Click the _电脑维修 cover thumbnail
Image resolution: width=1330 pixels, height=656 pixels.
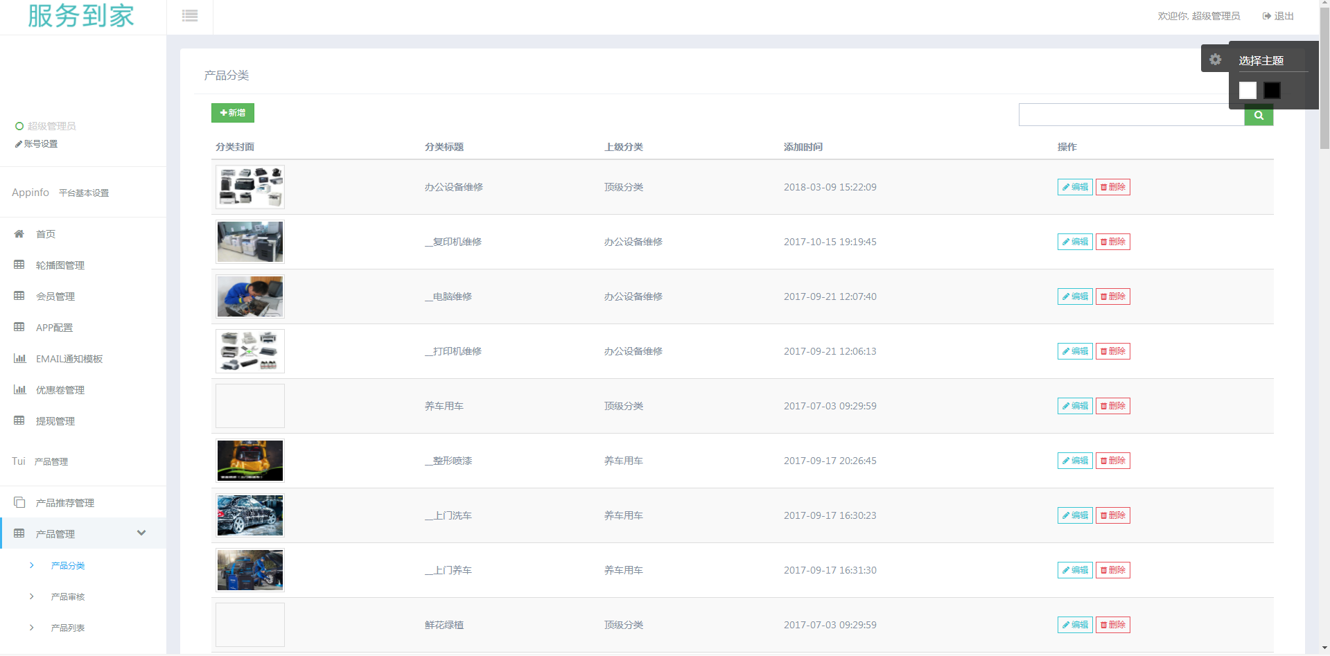[250, 296]
